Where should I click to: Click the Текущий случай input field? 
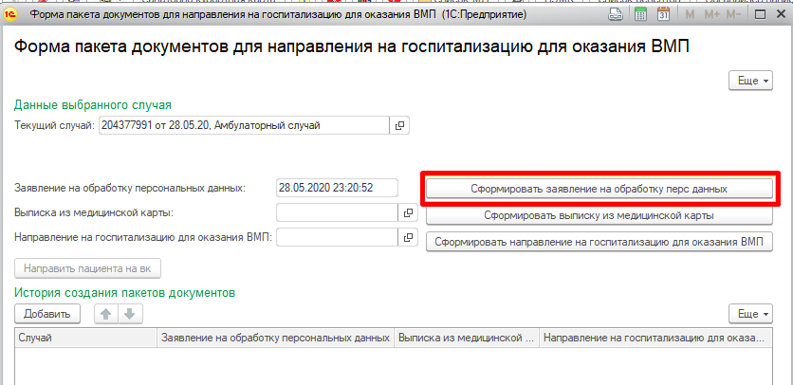coord(243,125)
